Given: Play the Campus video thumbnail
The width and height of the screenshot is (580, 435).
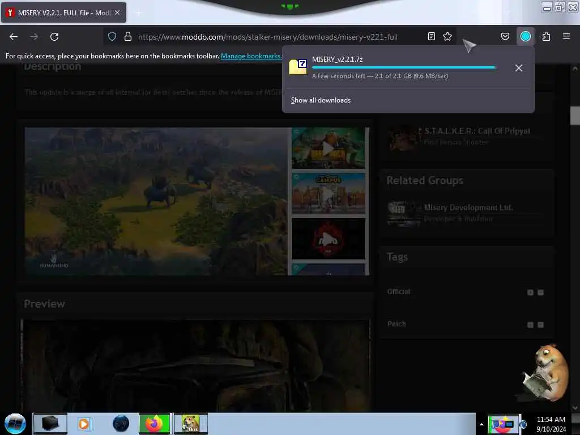Looking at the screenshot, I should pyautogui.click(x=328, y=194).
